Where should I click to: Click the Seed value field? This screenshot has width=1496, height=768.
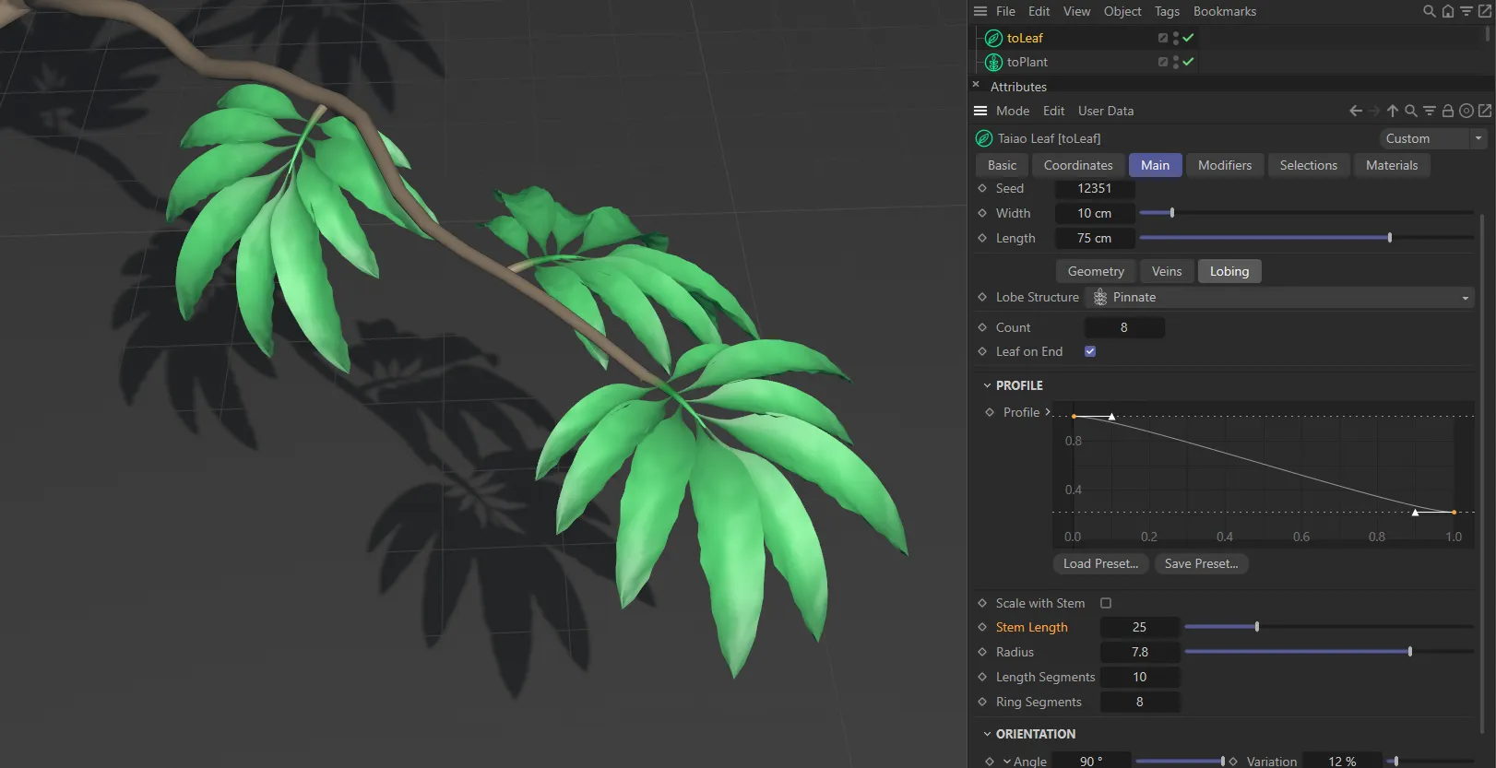[1095, 188]
